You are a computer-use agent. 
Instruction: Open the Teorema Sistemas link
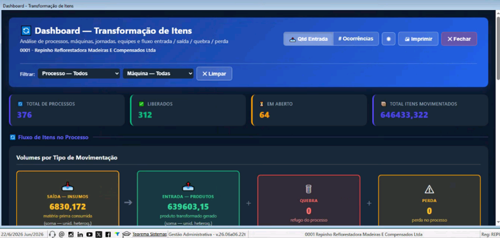pos(150,235)
